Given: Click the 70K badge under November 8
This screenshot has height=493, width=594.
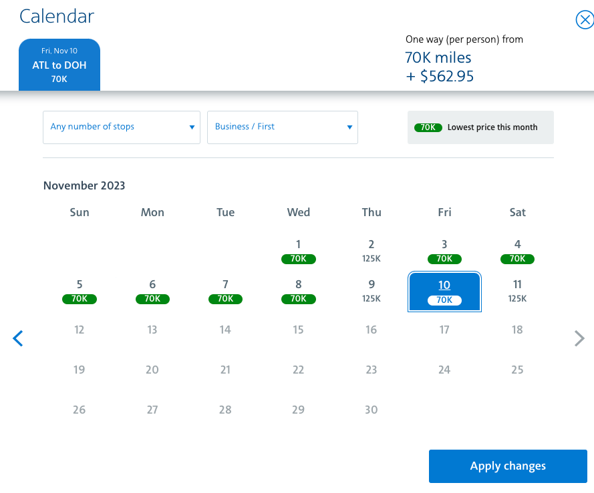Looking at the screenshot, I should (x=298, y=299).
